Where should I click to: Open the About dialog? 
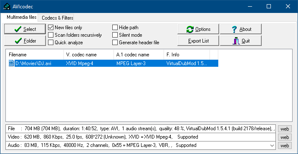[240, 29]
